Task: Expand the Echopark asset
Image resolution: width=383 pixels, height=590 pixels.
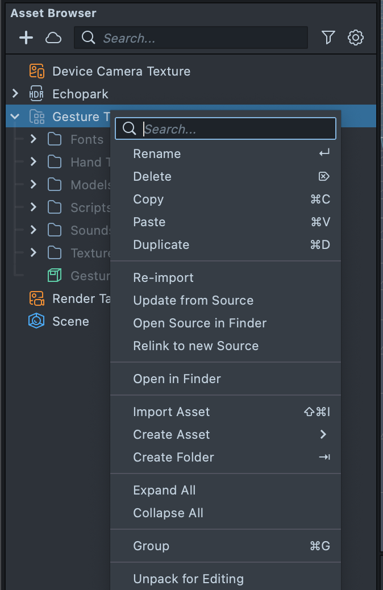Action: pyautogui.click(x=15, y=93)
